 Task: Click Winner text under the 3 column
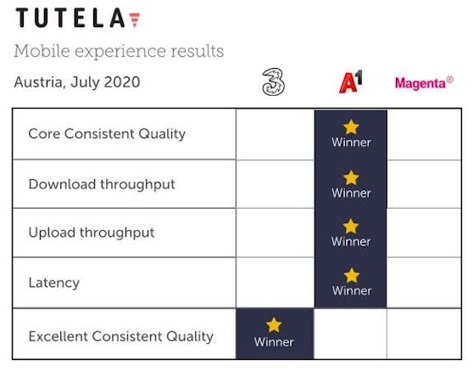[x=274, y=342]
